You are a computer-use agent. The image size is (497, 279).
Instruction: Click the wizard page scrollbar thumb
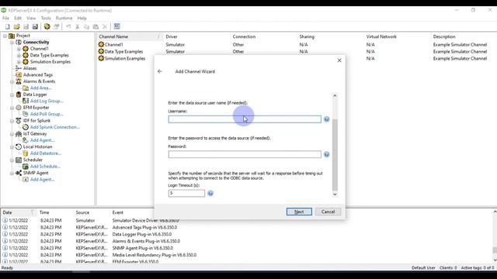(335, 155)
